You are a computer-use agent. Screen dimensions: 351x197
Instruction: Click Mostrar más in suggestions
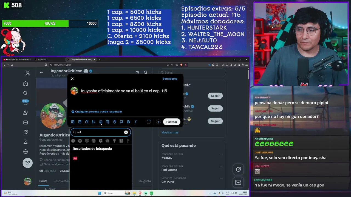170,132
